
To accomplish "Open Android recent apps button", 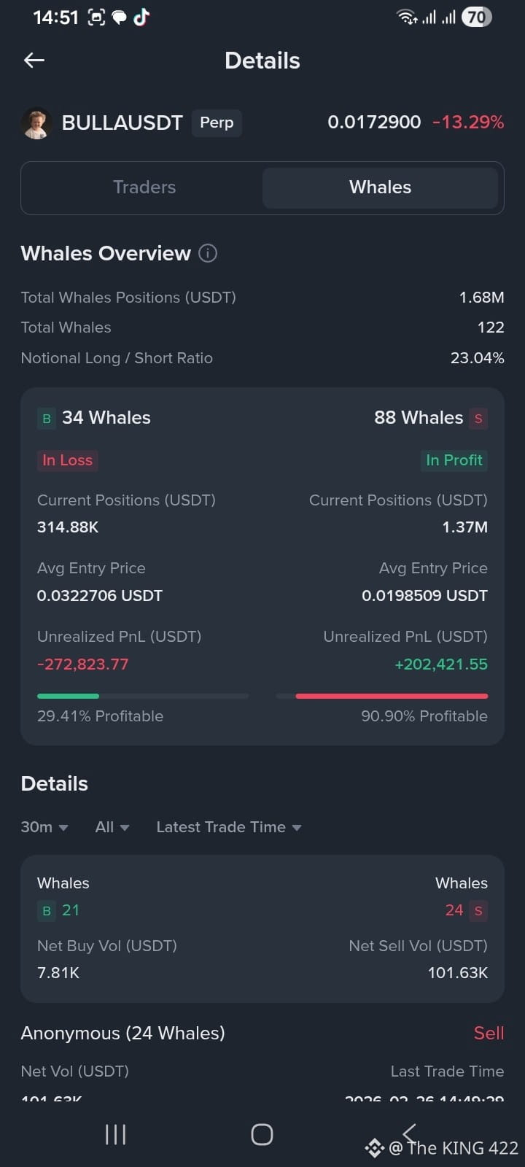I will coord(115,1134).
